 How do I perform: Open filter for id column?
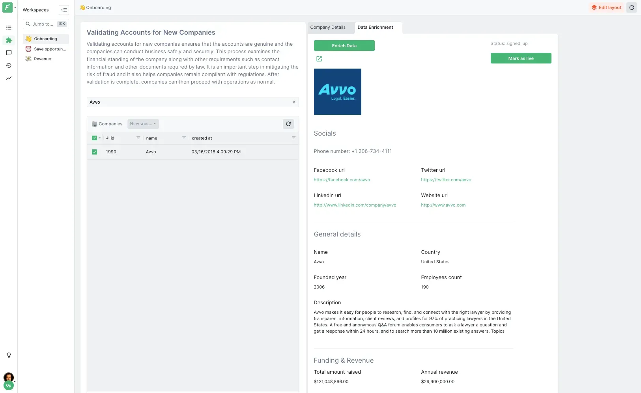coord(138,138)
